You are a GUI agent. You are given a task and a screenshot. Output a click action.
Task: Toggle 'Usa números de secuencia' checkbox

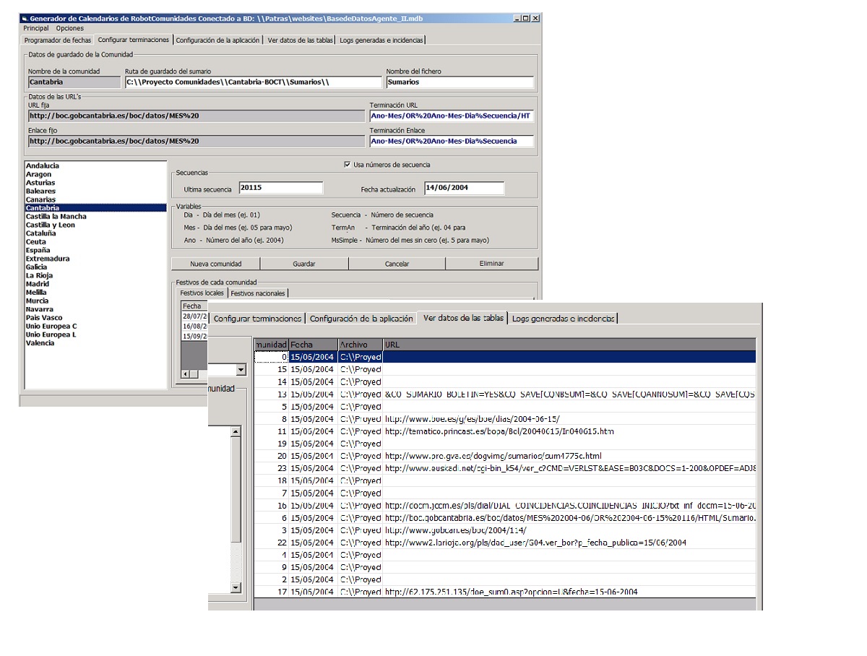348,165
